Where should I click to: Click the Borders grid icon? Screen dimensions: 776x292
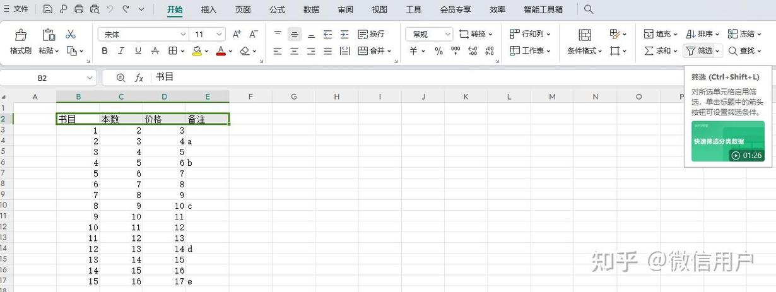173,51
